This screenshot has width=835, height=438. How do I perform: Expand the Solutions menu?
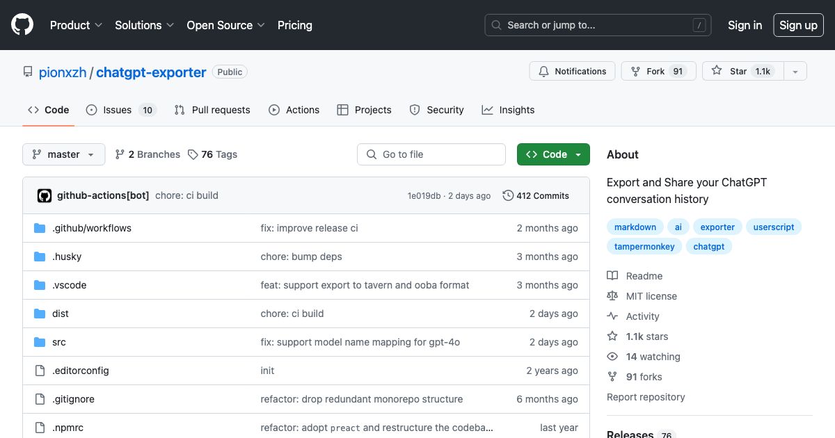[x=144, y=25]
